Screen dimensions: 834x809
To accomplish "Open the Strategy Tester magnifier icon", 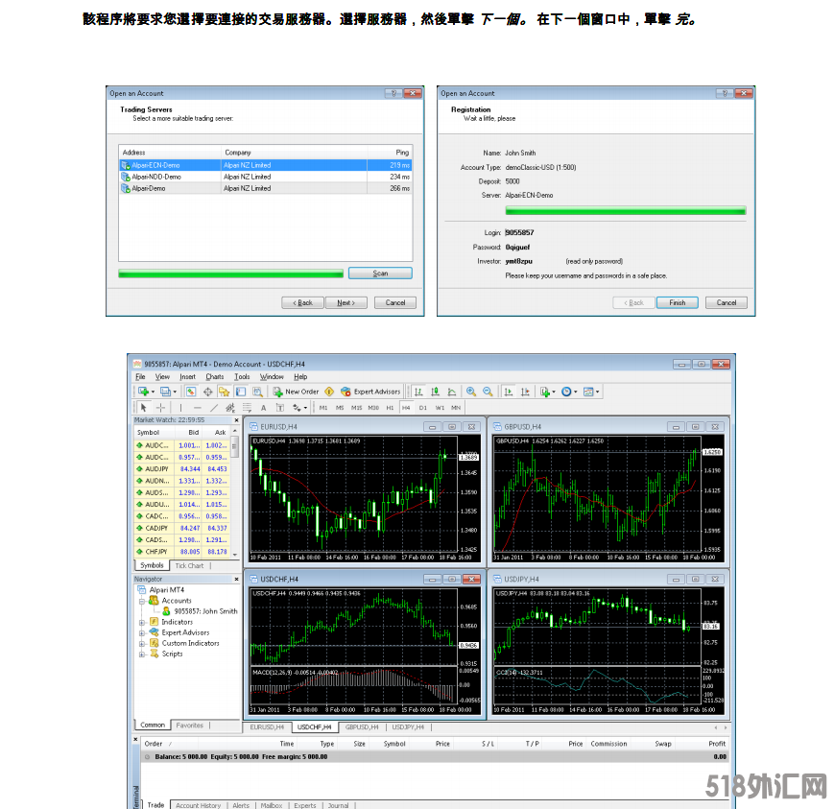I will 257,392.
